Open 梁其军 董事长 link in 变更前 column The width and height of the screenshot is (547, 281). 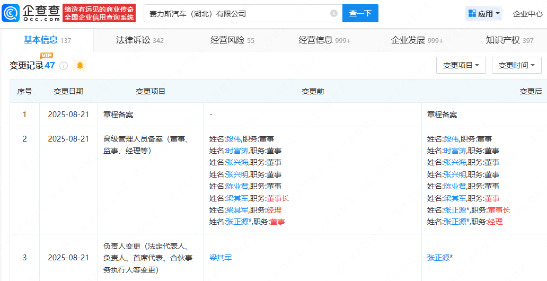(237, 198)
